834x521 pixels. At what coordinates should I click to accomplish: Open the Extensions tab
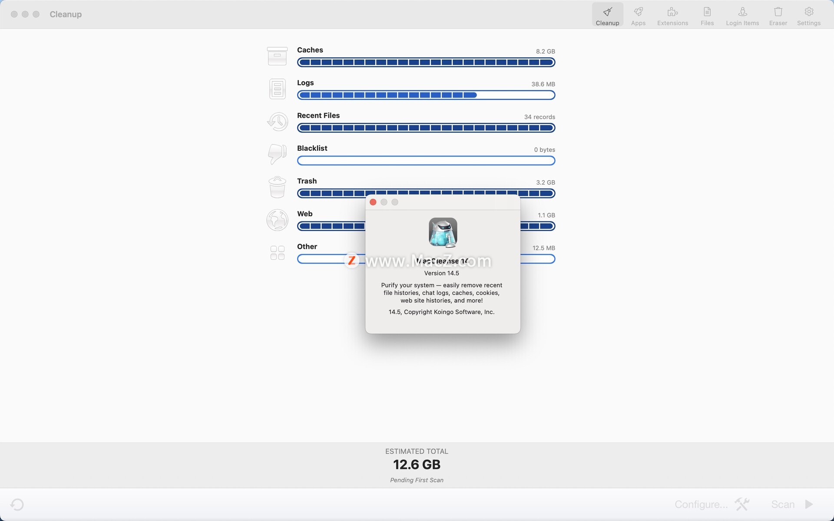pyautogui.click(x=672, y=16)
